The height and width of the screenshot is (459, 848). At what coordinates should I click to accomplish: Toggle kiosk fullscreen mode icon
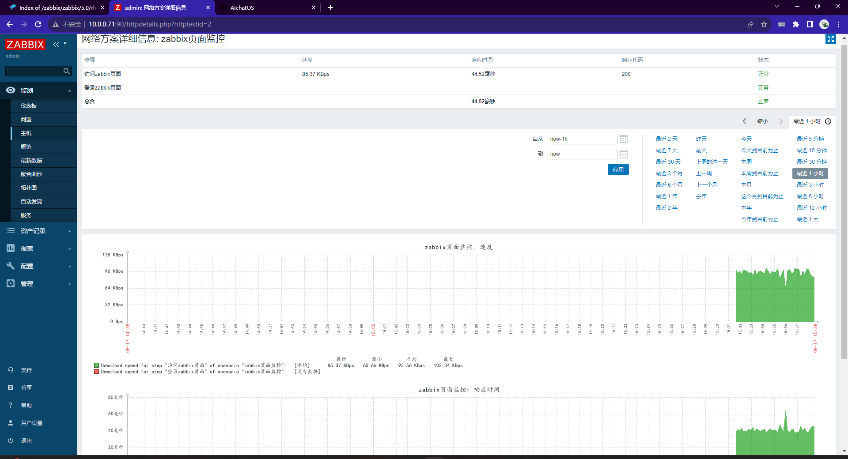tap(831, 39)
